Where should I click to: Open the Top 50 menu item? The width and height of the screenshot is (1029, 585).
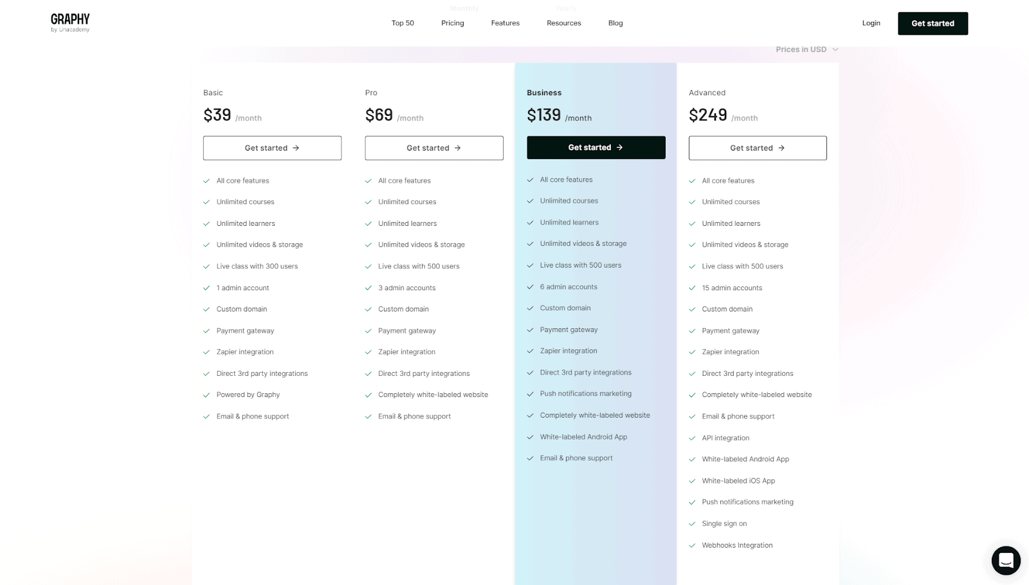[x=403, y=23]
